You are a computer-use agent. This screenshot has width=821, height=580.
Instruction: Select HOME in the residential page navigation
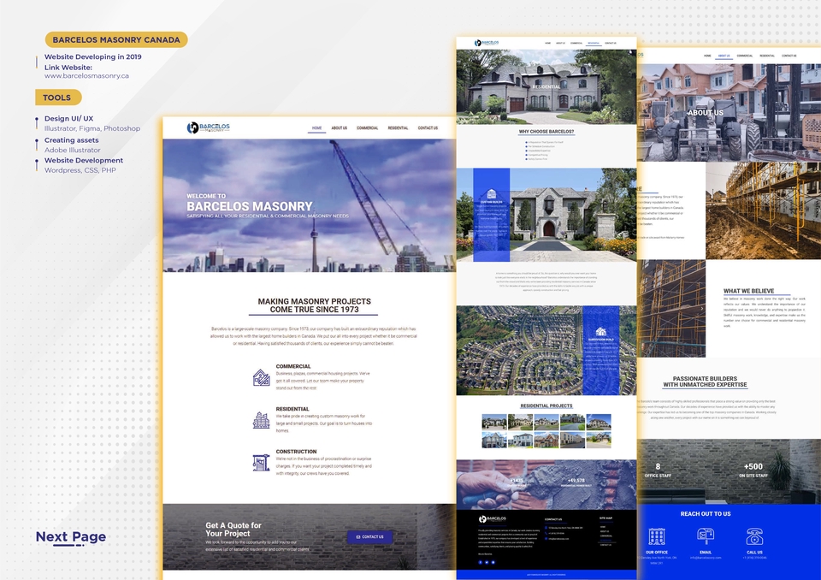pos(547,43)
